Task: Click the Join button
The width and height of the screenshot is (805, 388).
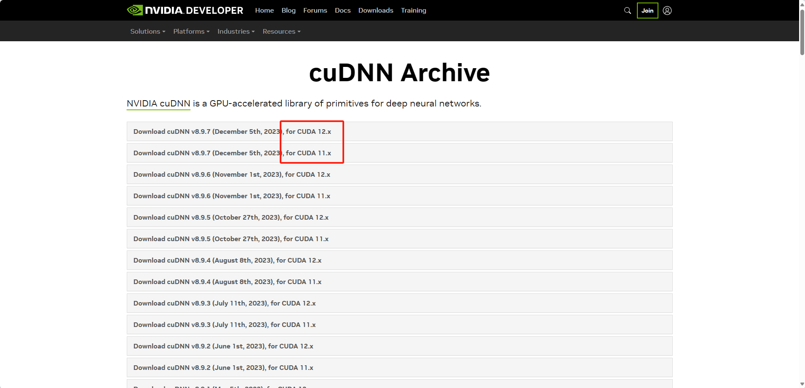Action: coord(647,11)
